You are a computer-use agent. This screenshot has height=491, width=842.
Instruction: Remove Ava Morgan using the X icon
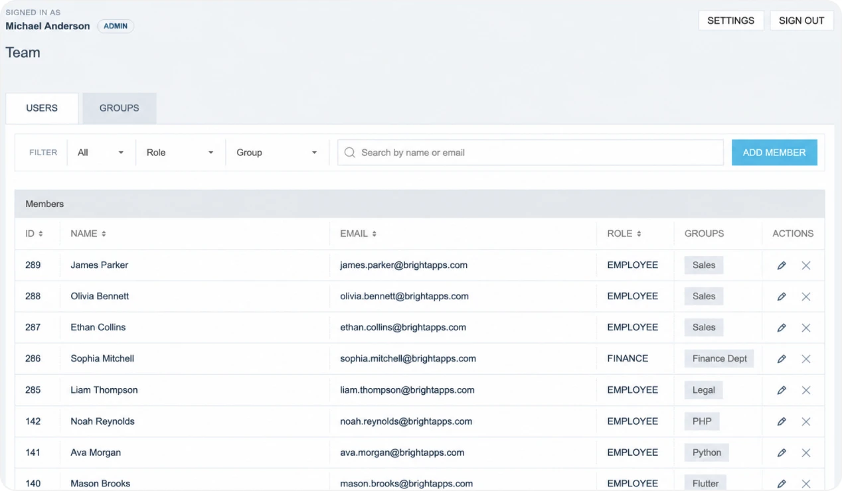coord(806,453)
